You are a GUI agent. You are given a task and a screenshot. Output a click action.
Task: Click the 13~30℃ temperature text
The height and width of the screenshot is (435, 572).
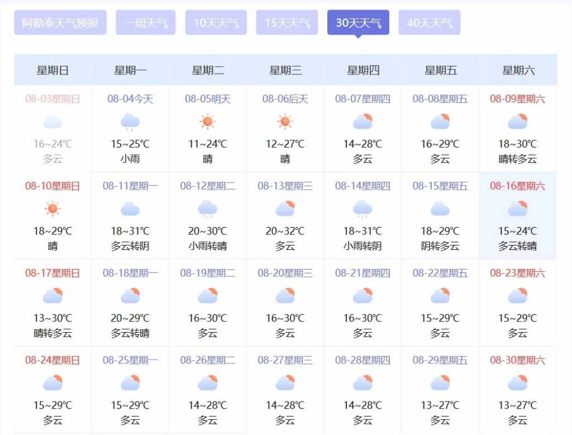pyautogui.click(x=53, y=318)
